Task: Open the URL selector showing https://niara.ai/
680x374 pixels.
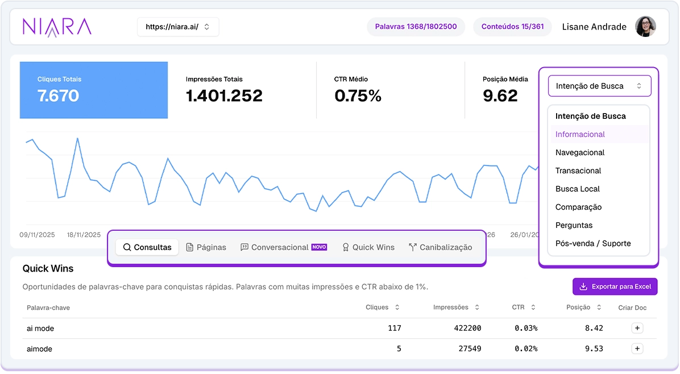Action: pyautogui.click(x=178, y=26)
